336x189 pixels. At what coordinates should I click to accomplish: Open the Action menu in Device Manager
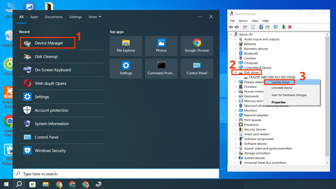coord(243,21)
